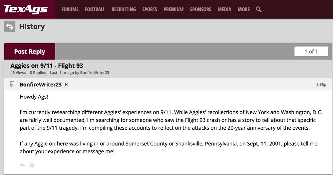Screen dimensions: 333x175
Task: Open the search magnifier icon
Action: [259, 9]
